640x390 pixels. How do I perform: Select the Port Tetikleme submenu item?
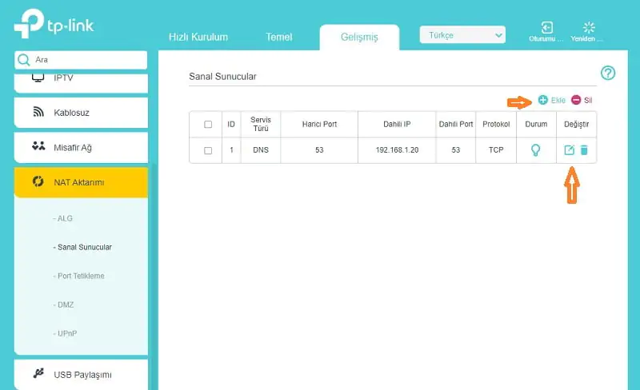point(78,277)
